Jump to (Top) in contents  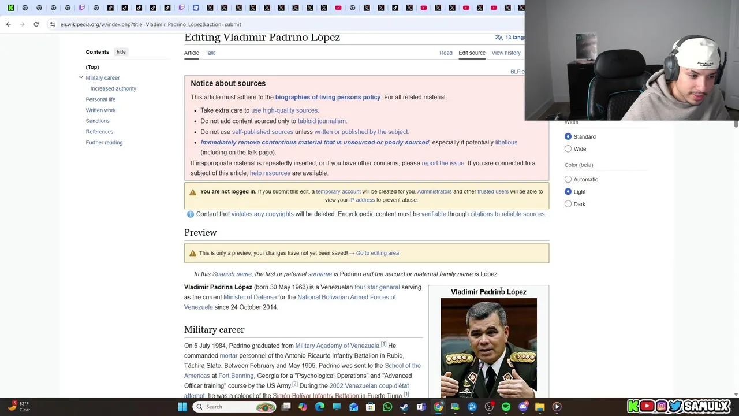point(92,67)
